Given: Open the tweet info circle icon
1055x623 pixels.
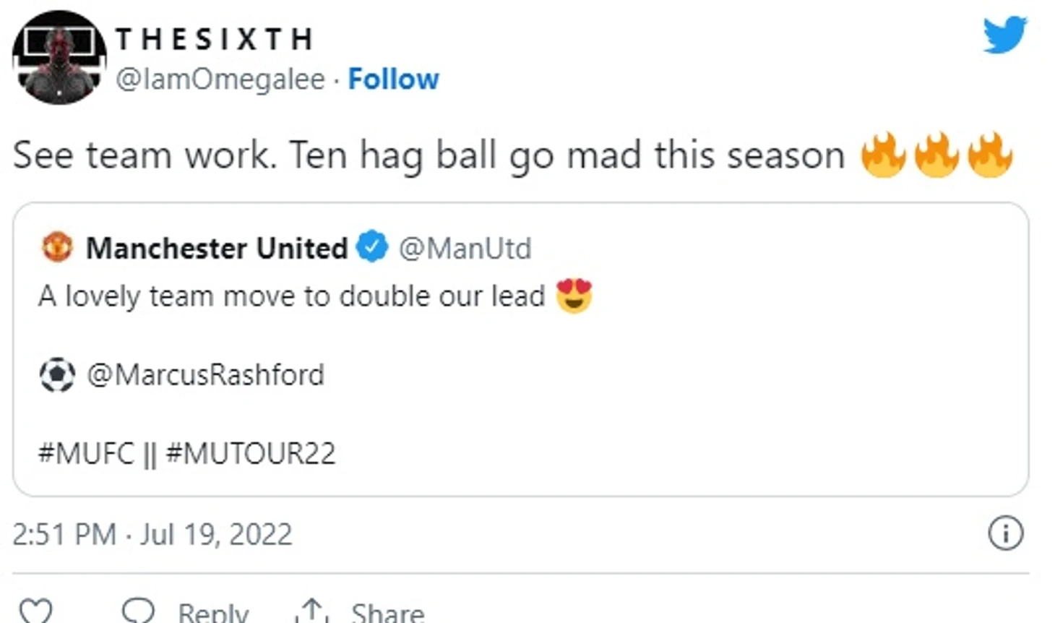Looking at the screenshot, I should pyautogui.click(x=1005, y=533).
